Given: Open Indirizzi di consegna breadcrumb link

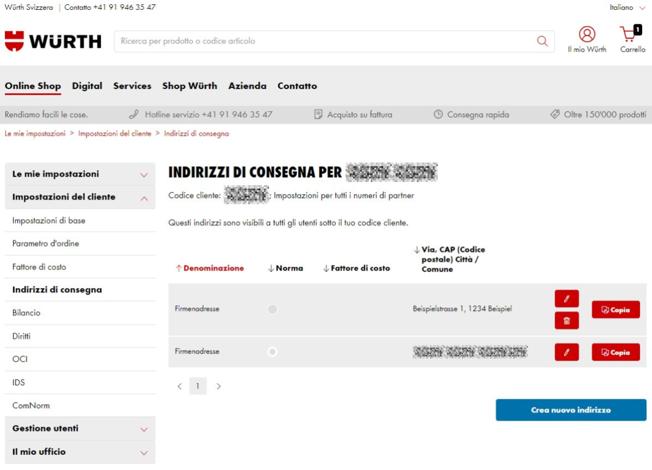Looking at the screenshot, I should coord(196,134).
